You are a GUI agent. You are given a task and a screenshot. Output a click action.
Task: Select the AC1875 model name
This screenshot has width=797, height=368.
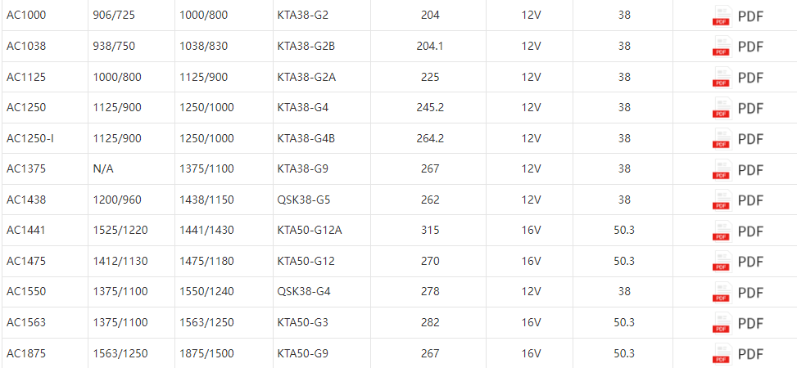[26, 353]
